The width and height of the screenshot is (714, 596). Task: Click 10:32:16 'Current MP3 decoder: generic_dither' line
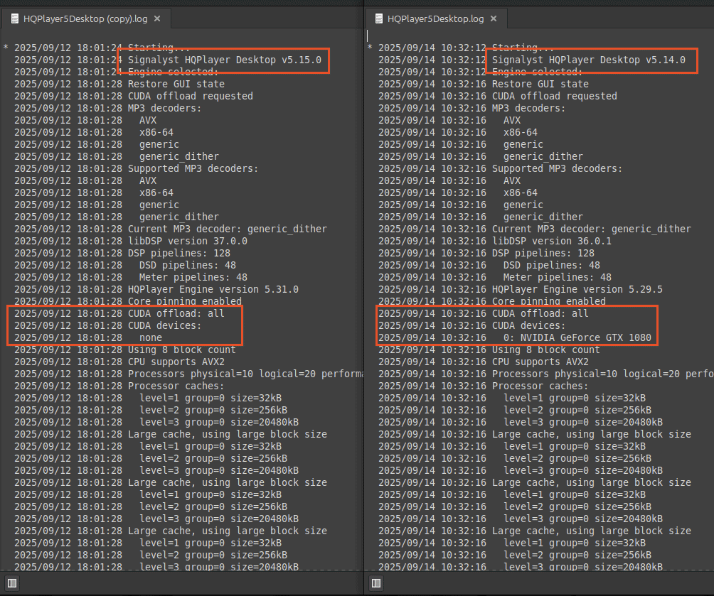coord(535,229)
